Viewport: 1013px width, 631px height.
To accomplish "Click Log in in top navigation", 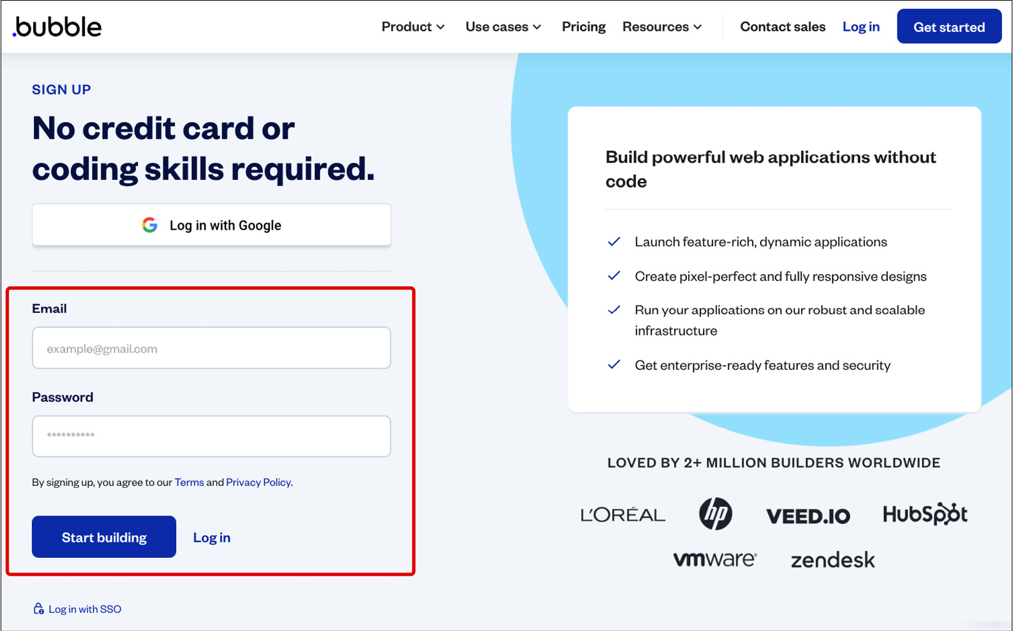I will click(x=861, y=27).
